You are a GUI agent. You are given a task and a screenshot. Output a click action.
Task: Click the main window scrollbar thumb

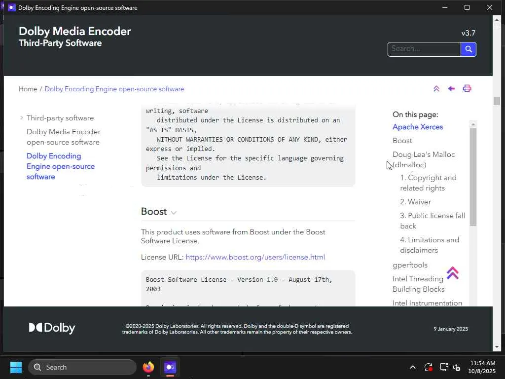[x=497, y=101]
